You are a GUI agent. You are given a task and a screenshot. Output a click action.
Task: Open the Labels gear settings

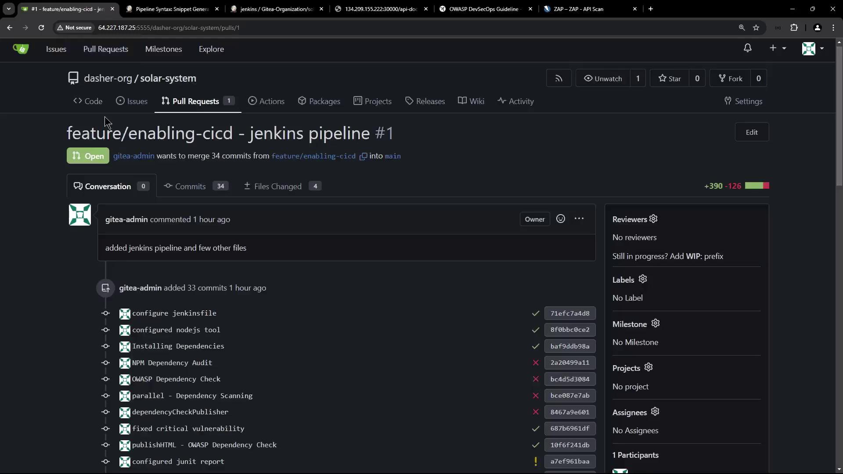coord(643,279)
